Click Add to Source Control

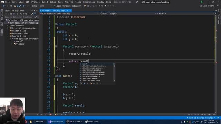click(x=201, y=118)
